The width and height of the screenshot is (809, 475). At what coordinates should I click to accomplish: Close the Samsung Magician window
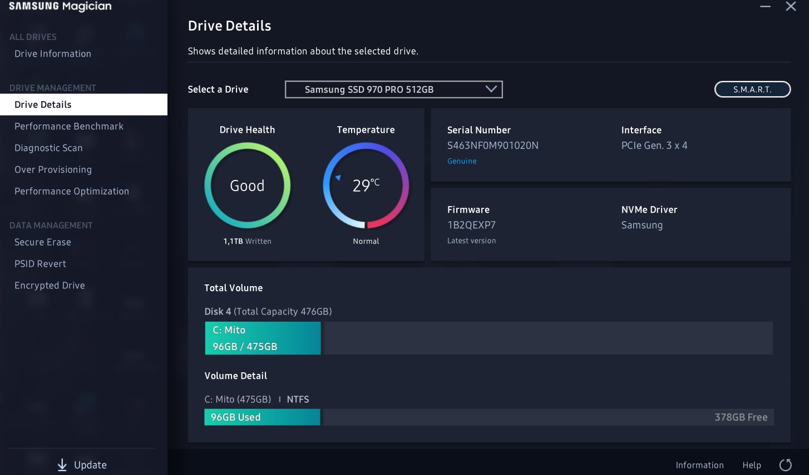(x=791, y=7)
